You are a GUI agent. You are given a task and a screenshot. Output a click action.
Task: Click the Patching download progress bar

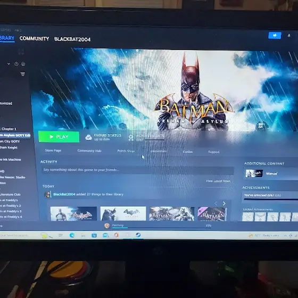click(162, 228)
